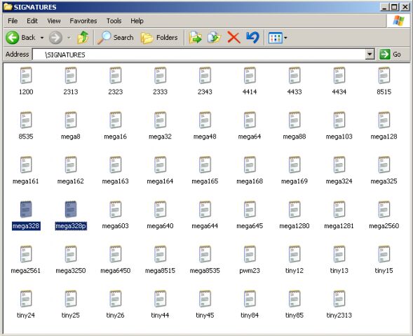Select the mega48 file icon

[x=205, y=120]
